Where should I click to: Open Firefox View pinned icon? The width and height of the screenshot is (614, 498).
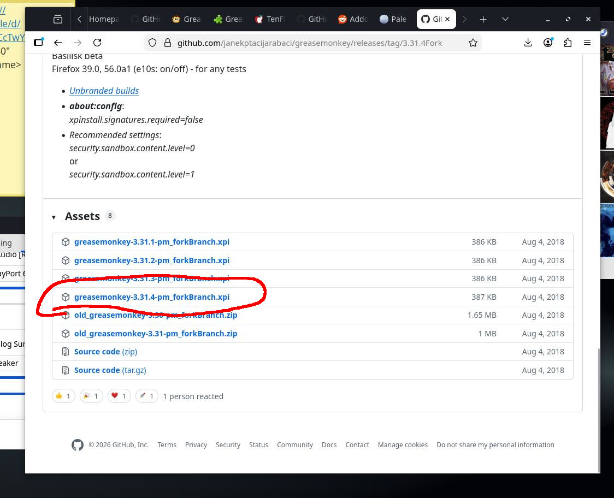point(58,19)
